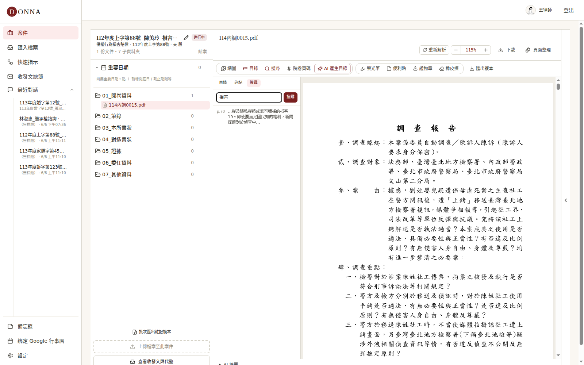
Task: Switch to the 目錄 side tab
Action: 223,82
